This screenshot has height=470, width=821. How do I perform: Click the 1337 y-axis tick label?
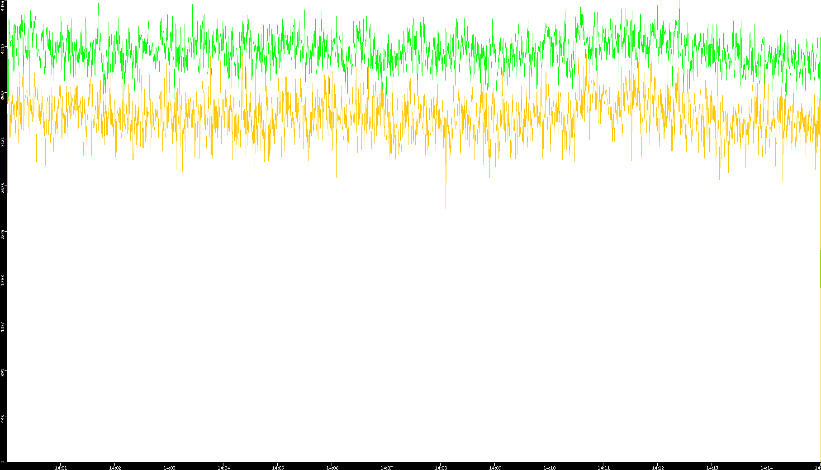click(x=3, y=327)
